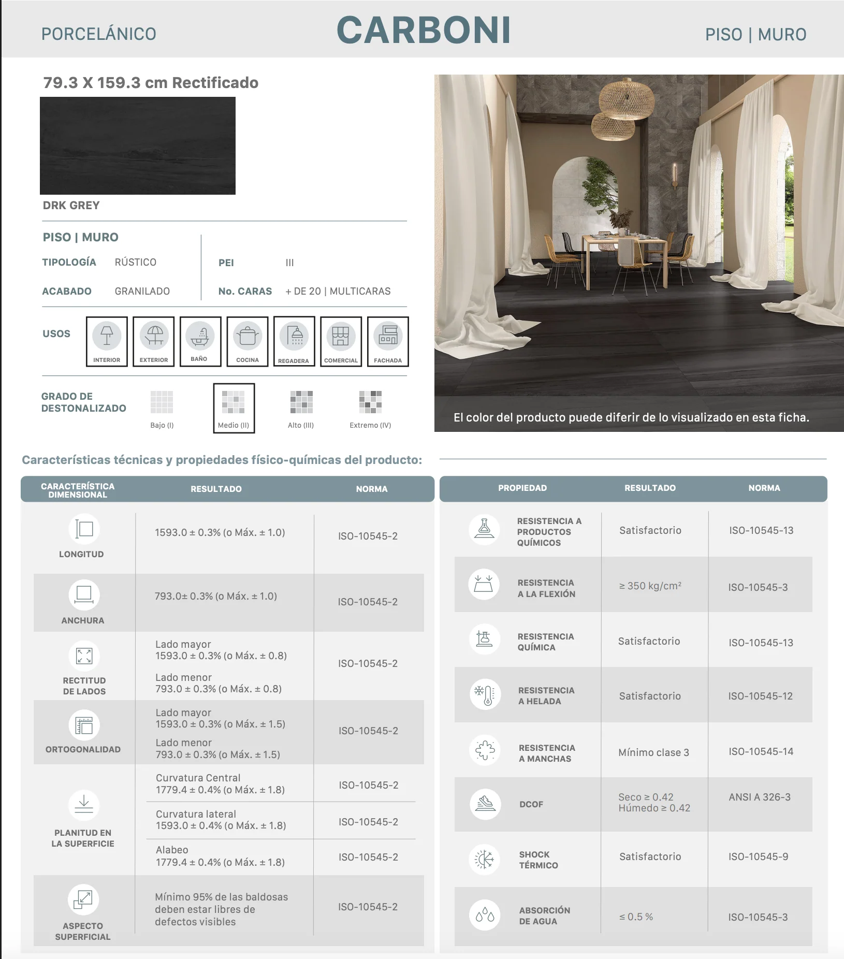Image resolution: width=844 pixels, height=959 pixels.
Task: Click the DCOF shoe slip icon
Action: (x=485, y=804)
